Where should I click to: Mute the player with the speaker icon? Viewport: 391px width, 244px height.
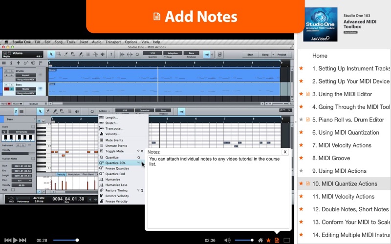coord(227,240)
